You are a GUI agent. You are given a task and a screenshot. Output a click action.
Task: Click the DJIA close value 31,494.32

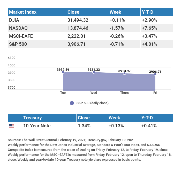77,20
